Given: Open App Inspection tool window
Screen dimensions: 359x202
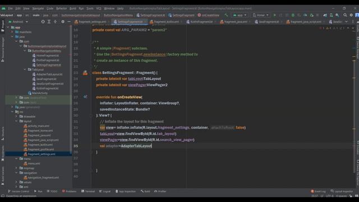Looking at the screenshot, I should coord(126,191).
